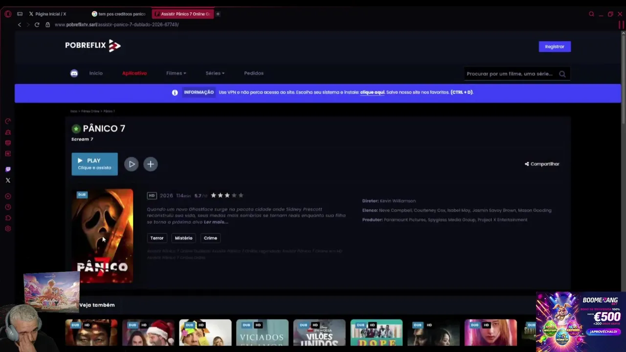Click the search magnifier icon in site search
The height and width of the screenshot is (352, 626).
[562, 74]
